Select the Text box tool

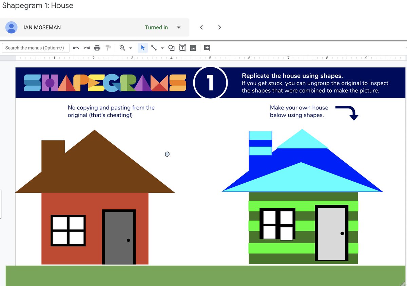(182, 48)
